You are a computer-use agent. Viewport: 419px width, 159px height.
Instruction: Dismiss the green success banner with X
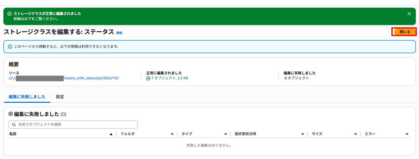point(409,14)
